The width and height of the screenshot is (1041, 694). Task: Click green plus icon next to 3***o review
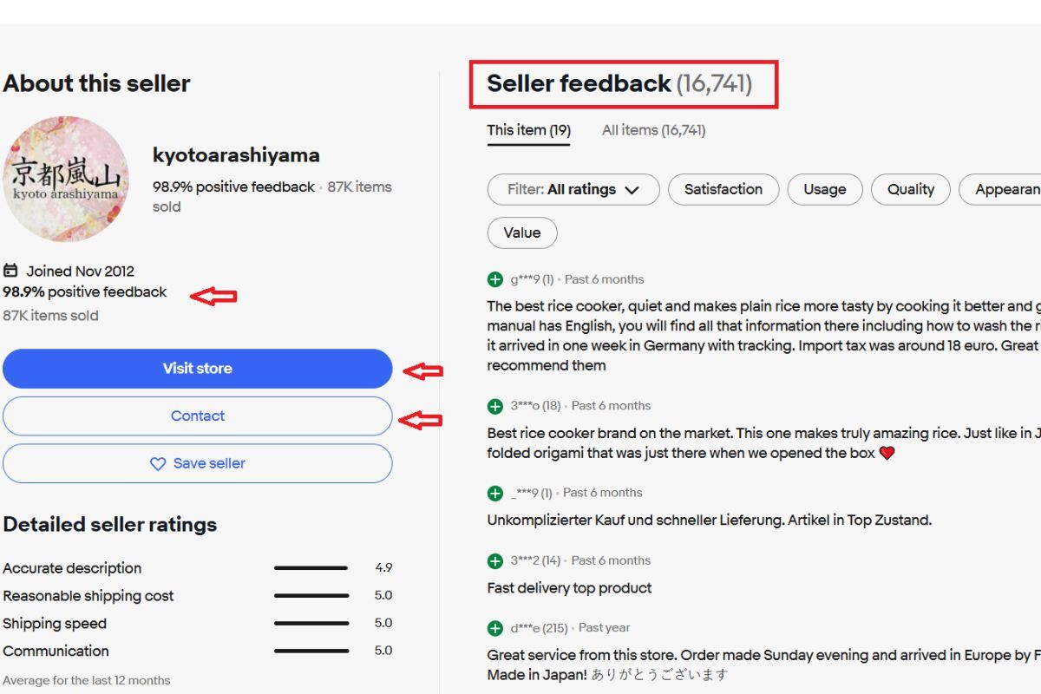click(x=495, y=406)
